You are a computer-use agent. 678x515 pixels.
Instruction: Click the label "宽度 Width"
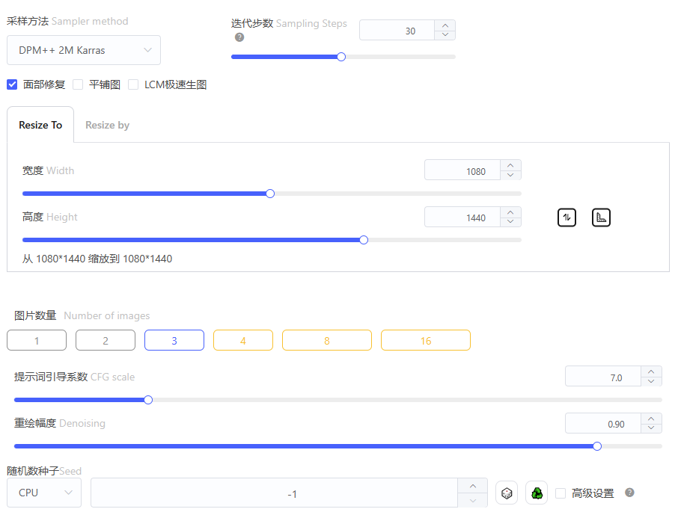coord(48,170)
